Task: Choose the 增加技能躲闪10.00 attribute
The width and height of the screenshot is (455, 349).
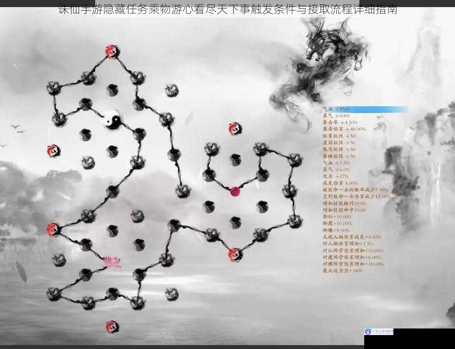Action: point(344,203)
